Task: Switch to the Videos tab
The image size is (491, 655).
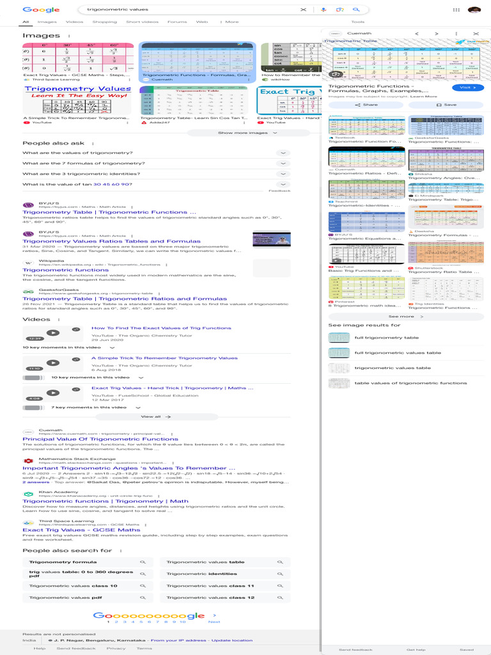Action: (74, 22)
